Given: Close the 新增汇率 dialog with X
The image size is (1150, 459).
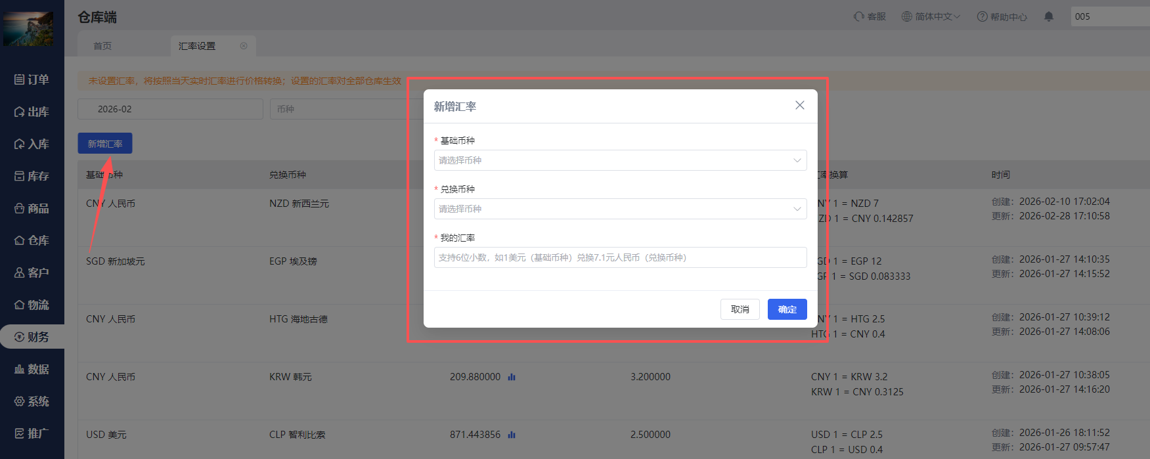Looking at the screenshot, I should pos(799,105).
